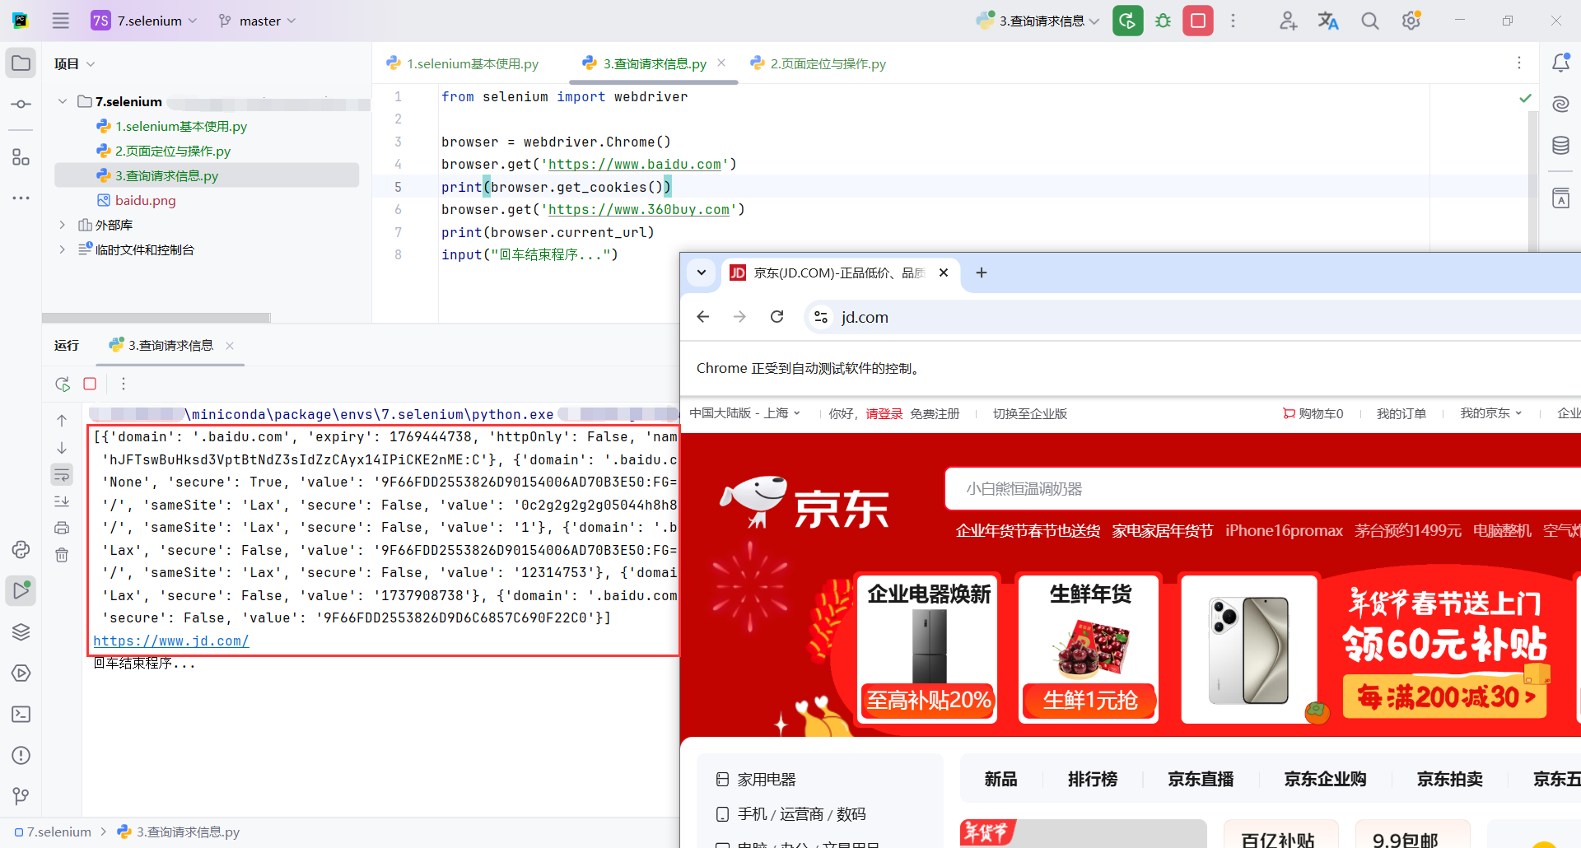Open the PyCharm main menu hamburger
The width and height of the screenshot is (1581, 848).
click(61, 21)
